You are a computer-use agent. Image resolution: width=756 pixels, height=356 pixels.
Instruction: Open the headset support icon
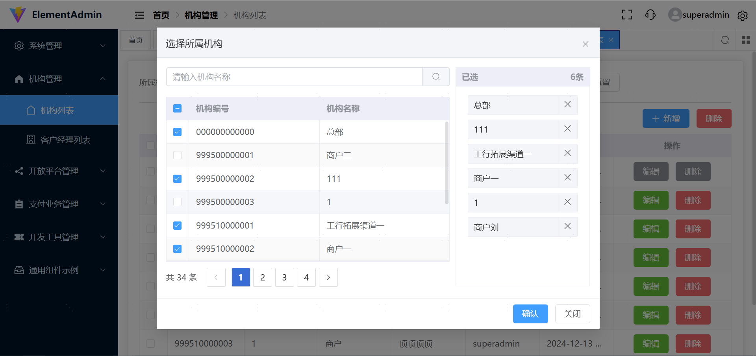click(x=650, y=15)
